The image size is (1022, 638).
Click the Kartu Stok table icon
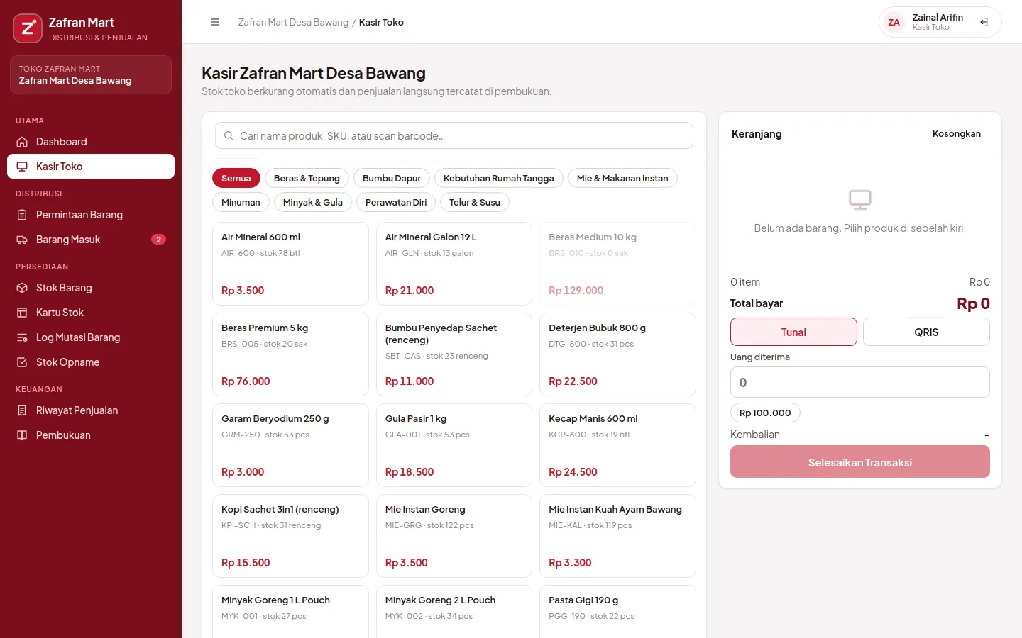[x=22, y=313]
